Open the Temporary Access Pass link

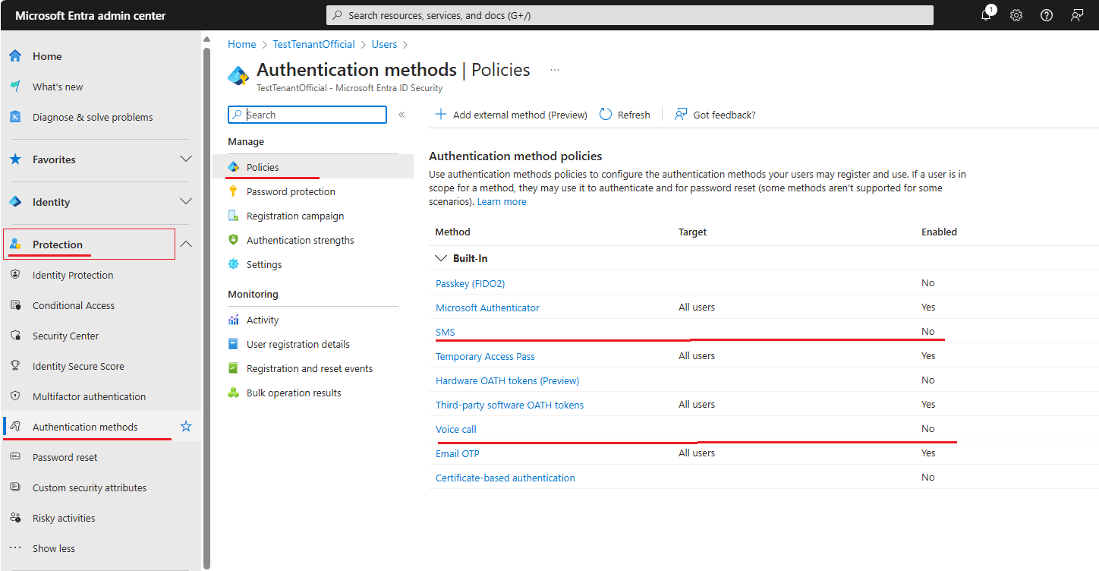pyautogui.click(x=485, y=356)
